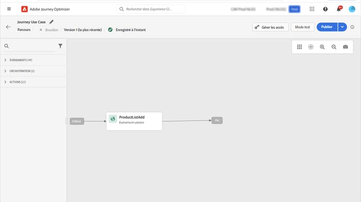The height and width of the screenshot is (202, 361).
Task: Expand the ORCHESTRATION section
Action: click(x=33, y=71)
